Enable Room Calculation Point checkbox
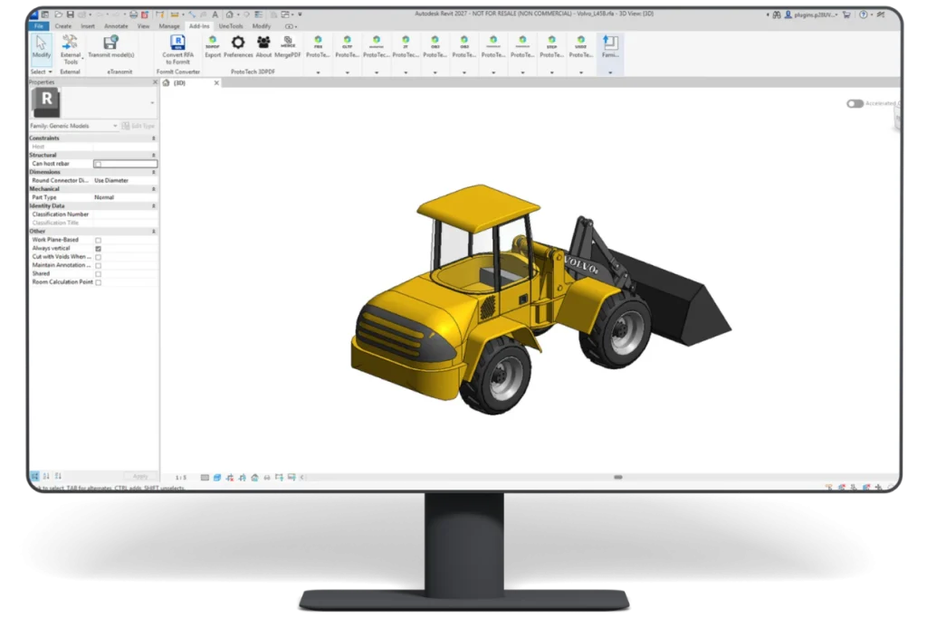 [x=98, y=282]
